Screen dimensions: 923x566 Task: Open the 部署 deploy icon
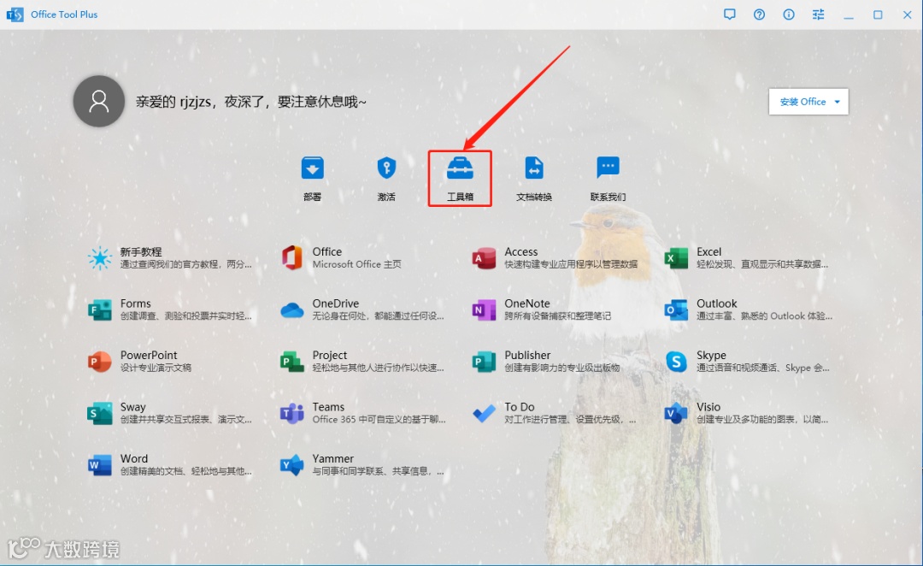point(313,168)
